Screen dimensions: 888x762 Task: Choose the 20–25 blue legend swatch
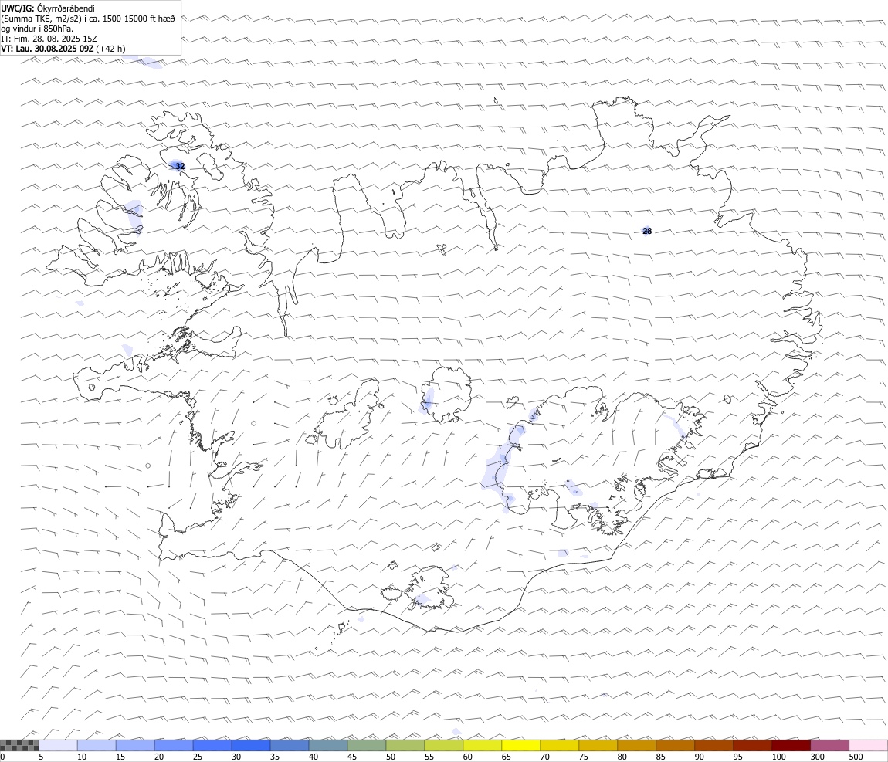tap(173, 745)
